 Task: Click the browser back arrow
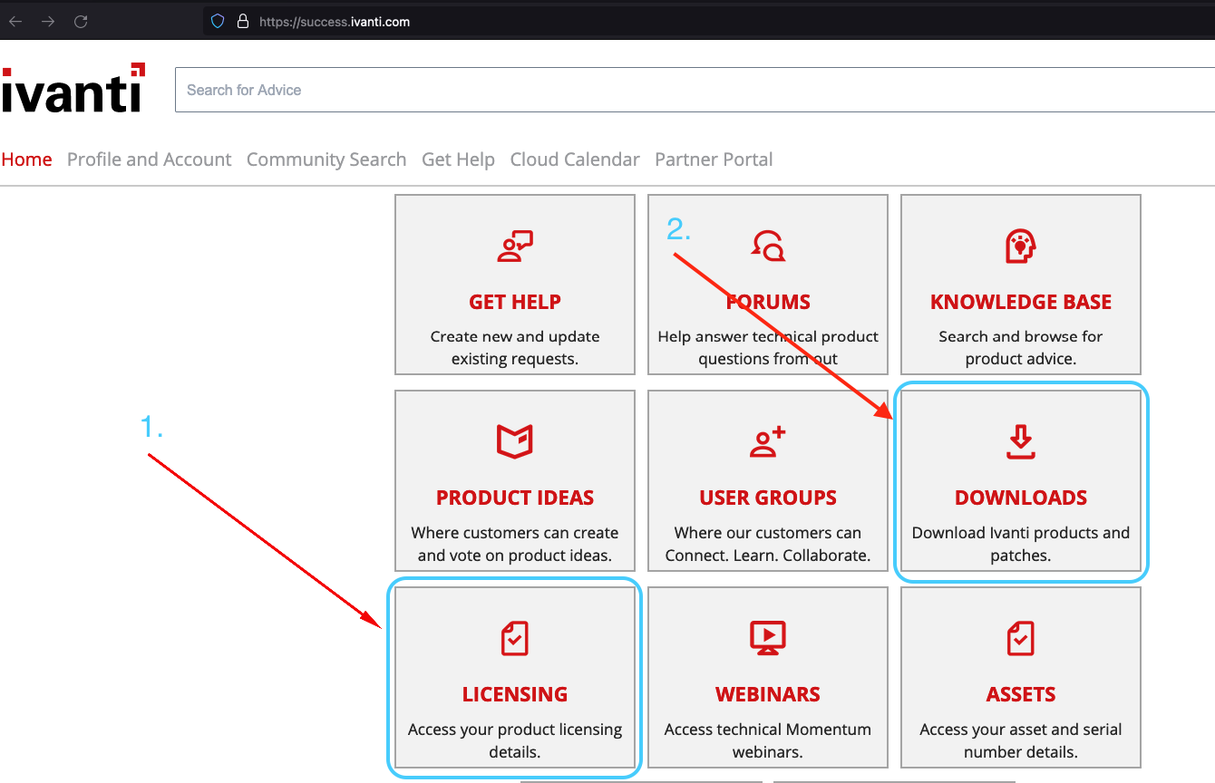click(15, 21)
